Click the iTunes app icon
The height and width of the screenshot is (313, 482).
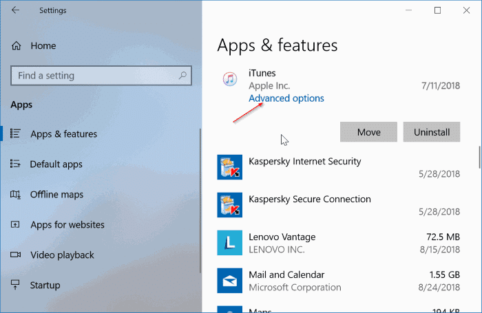pos(230,79)
